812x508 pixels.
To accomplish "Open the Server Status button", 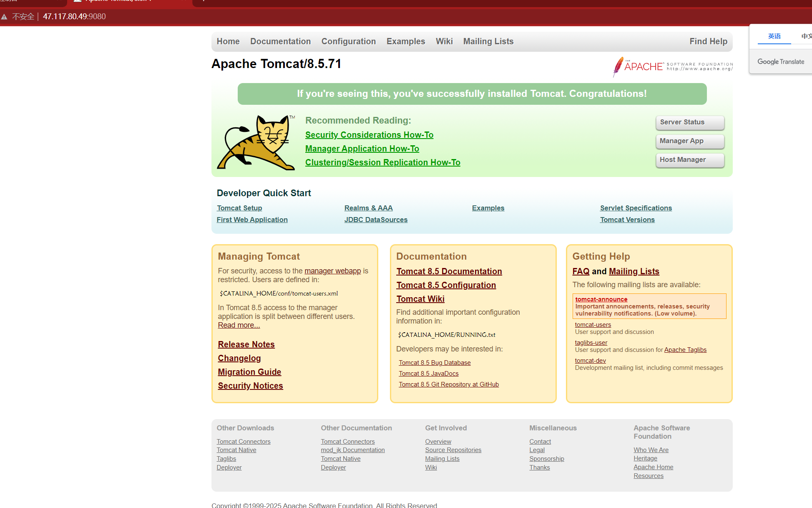I will 689,122.
